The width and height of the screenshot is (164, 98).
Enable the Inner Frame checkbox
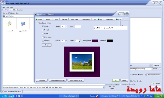(43, 37)
